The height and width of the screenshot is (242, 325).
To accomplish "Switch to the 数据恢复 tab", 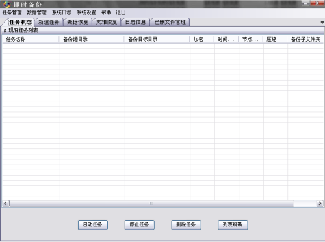I will pos(78,22).
